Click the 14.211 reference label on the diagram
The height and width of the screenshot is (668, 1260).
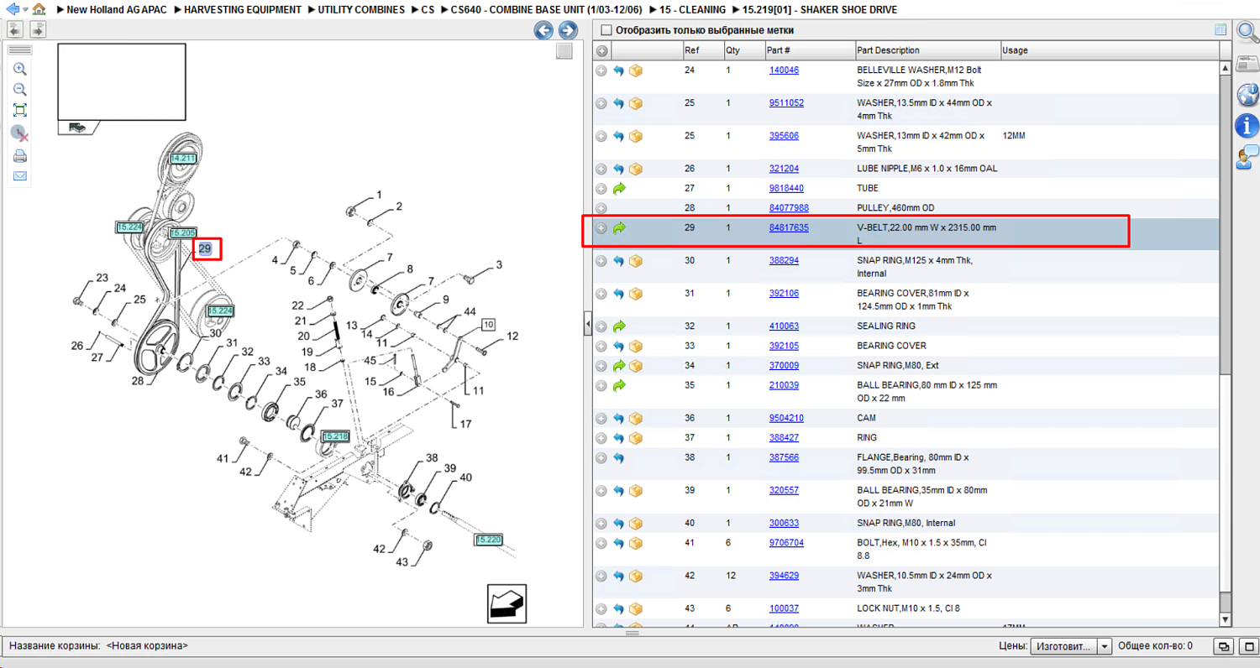tap(182, 158)
